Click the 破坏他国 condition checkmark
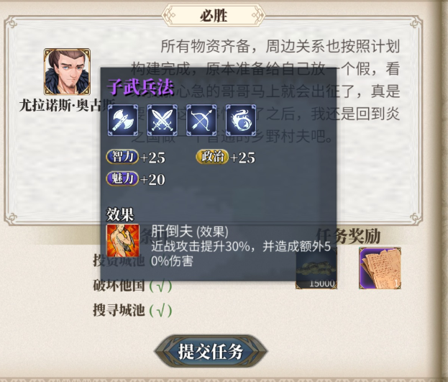 point(161,286)
